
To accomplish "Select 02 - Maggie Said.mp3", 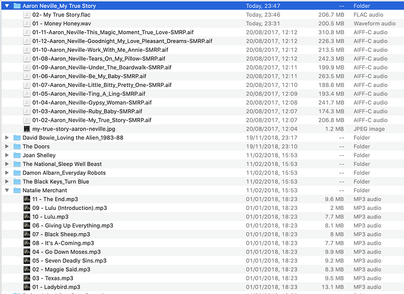I will point(61,269).
